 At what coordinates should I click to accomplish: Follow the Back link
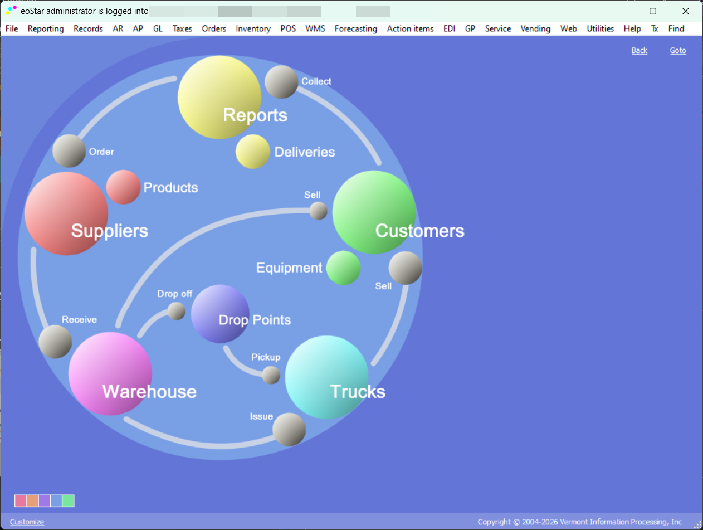click(639, 51)
